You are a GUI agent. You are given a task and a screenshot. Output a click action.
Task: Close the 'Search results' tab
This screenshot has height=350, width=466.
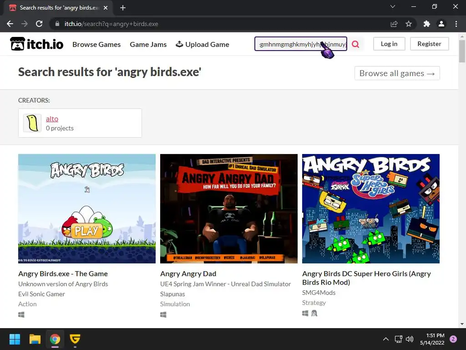click(x=106, y=8)
